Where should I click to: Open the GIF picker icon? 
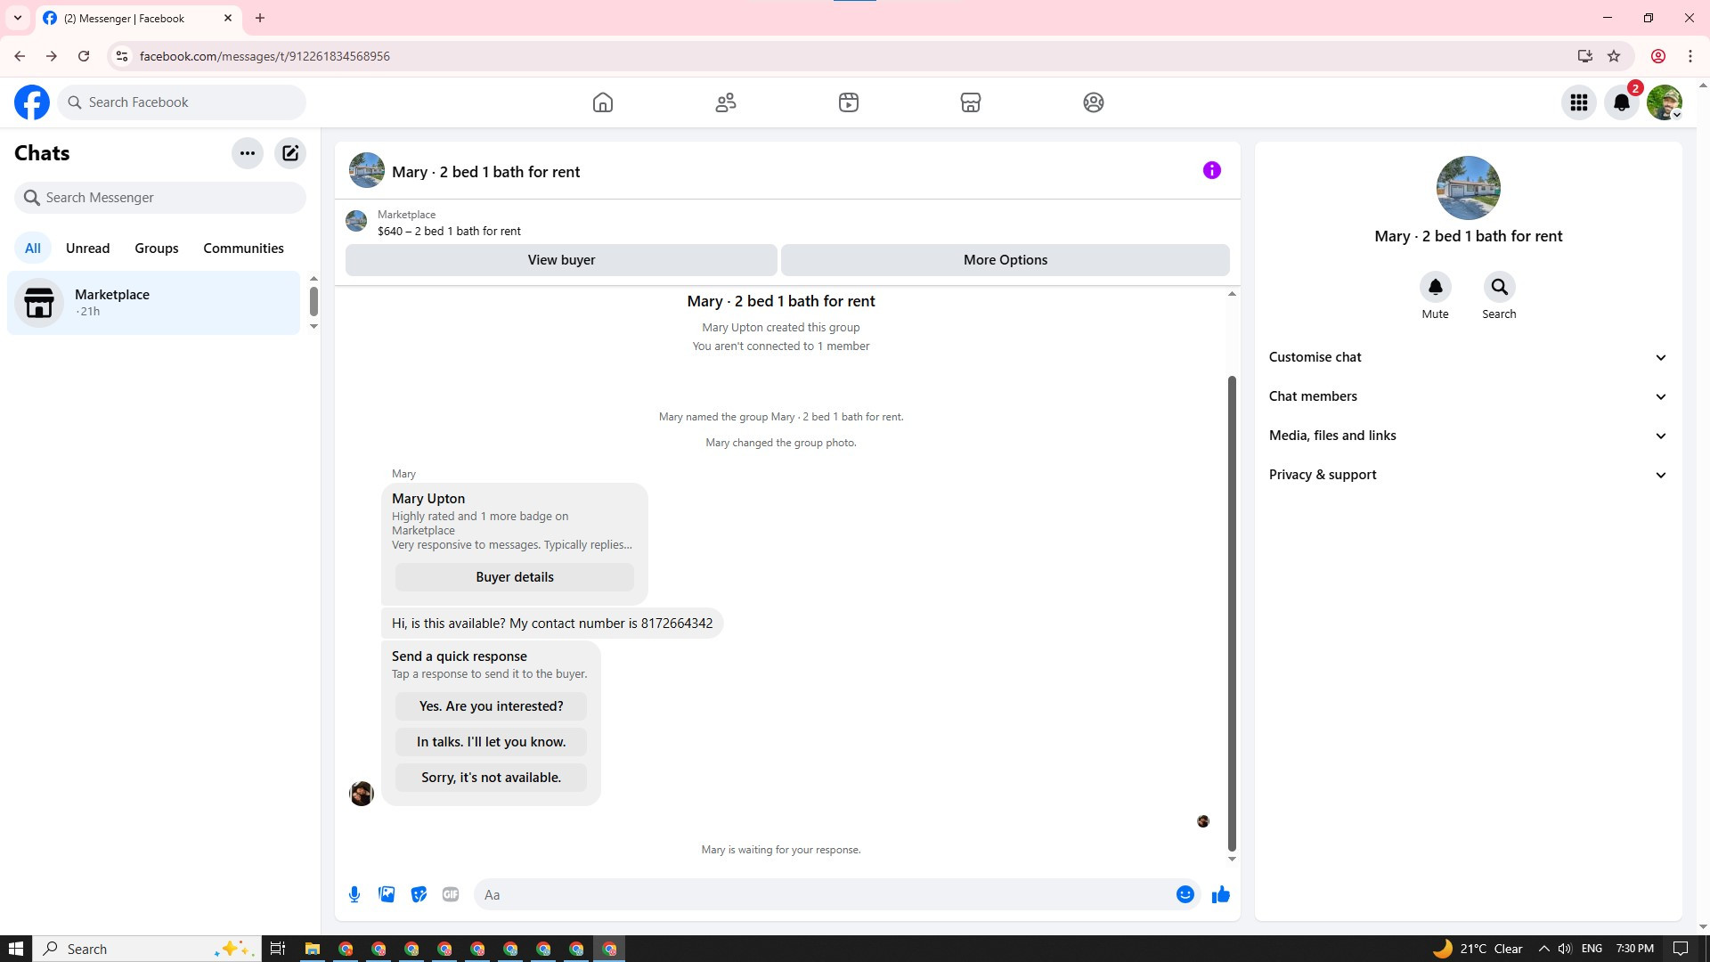(451, 894)
